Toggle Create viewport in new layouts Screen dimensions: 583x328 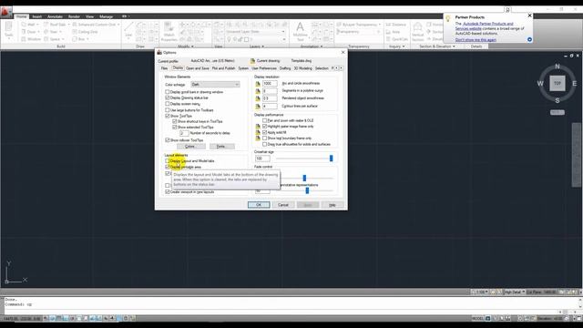click(x=167, y=192)
